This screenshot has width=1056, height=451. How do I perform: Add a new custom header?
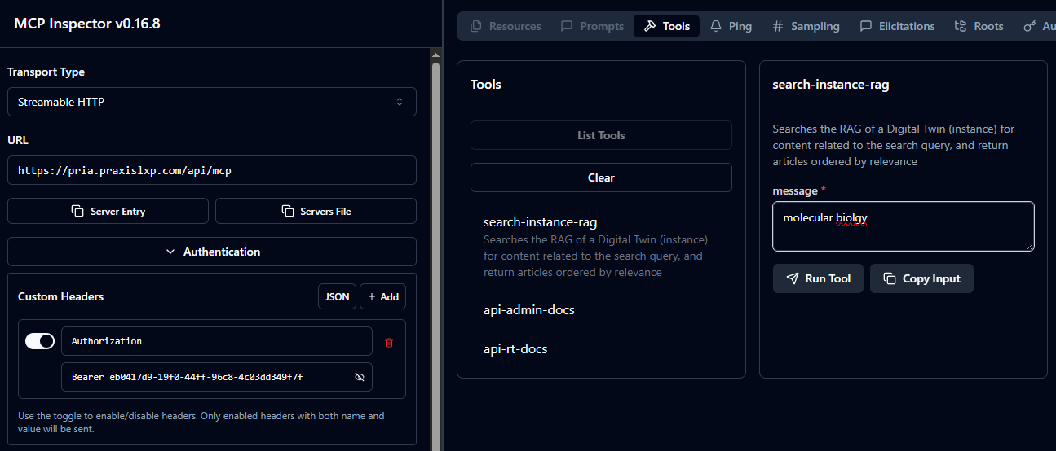coord(382,296)
